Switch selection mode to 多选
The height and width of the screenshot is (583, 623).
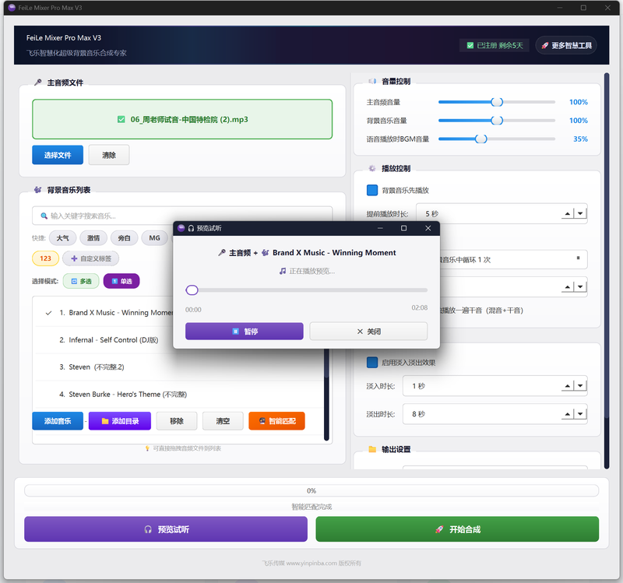pos(80,281)
